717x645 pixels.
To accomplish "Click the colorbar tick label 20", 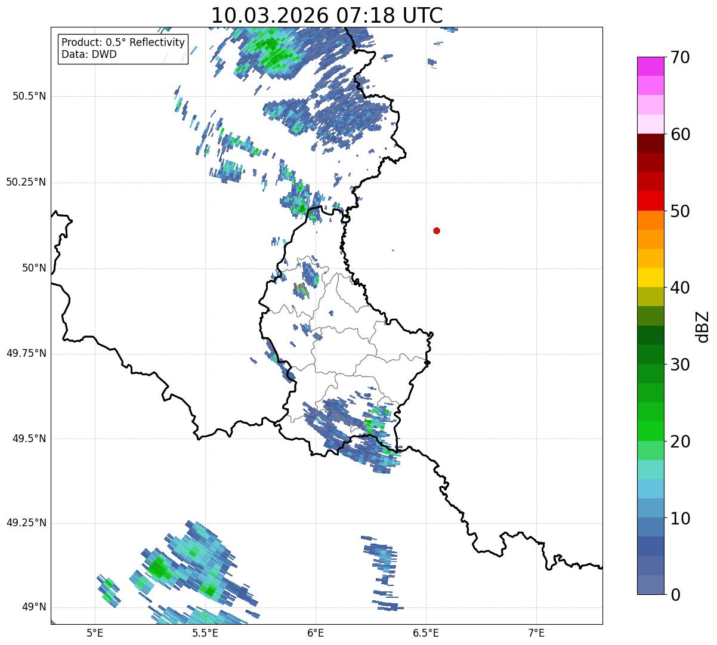I will click(x=680, y=442).
